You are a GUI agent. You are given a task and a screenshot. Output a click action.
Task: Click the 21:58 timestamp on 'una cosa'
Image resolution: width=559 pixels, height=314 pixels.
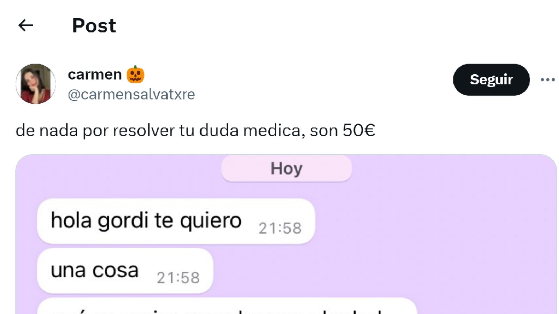pyautogui.click(x=178, y=278)
